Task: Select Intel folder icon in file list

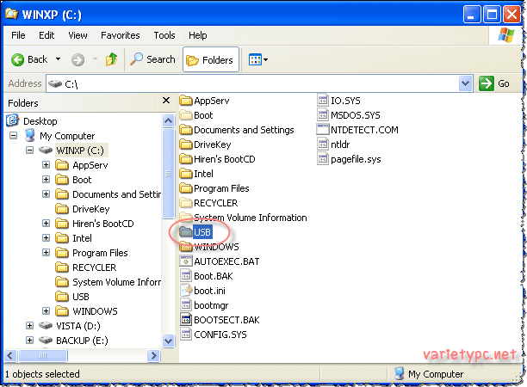Action: (x=185, y=174)
